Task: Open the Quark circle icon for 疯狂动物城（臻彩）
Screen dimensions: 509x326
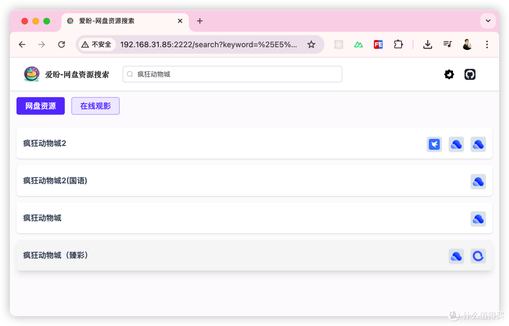Action: coord(478,256)
